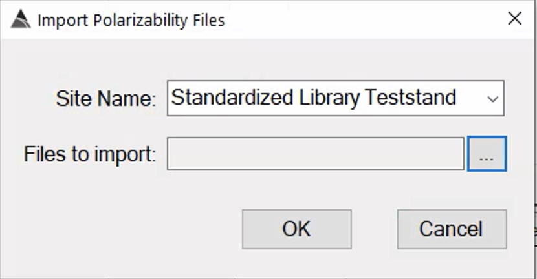Click inside the Files to import field

coord(316,154)
